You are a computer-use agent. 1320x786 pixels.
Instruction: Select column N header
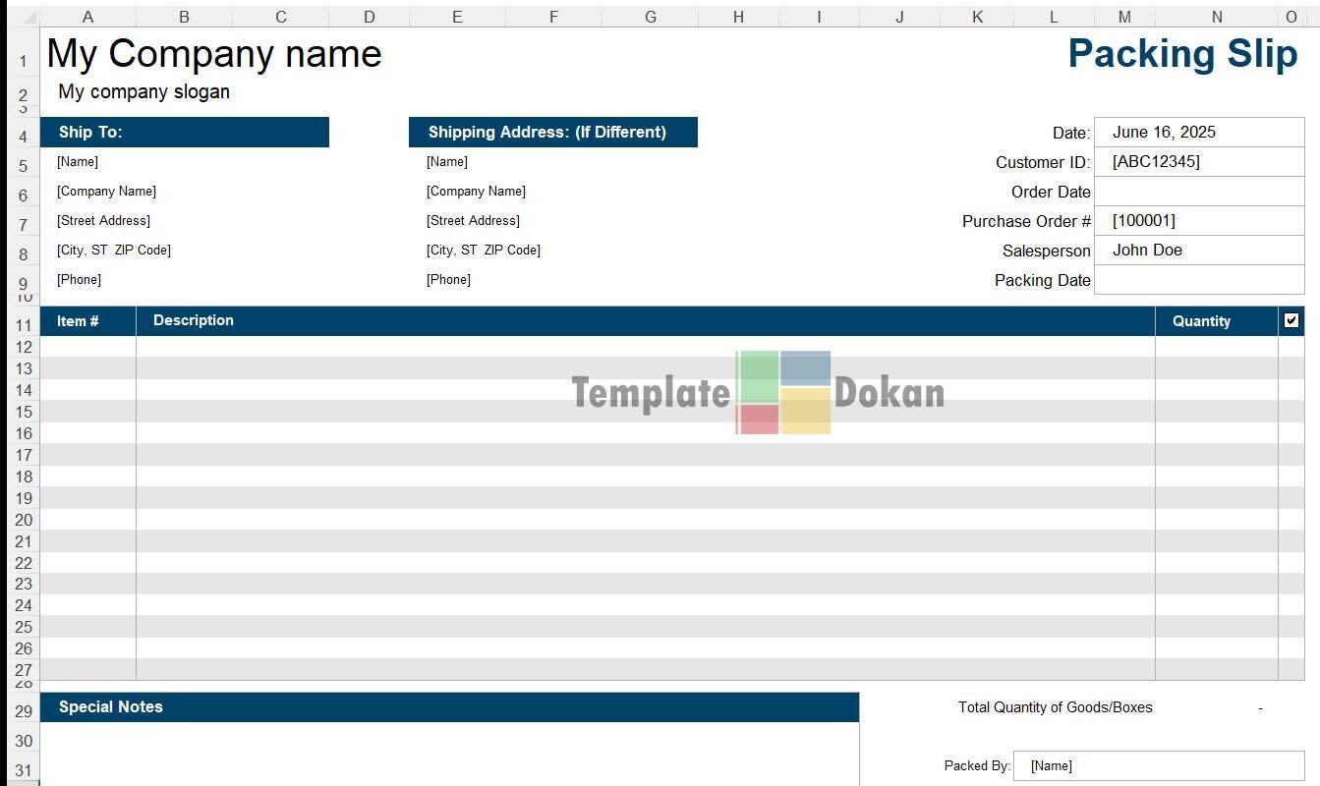click(1217, 17)
